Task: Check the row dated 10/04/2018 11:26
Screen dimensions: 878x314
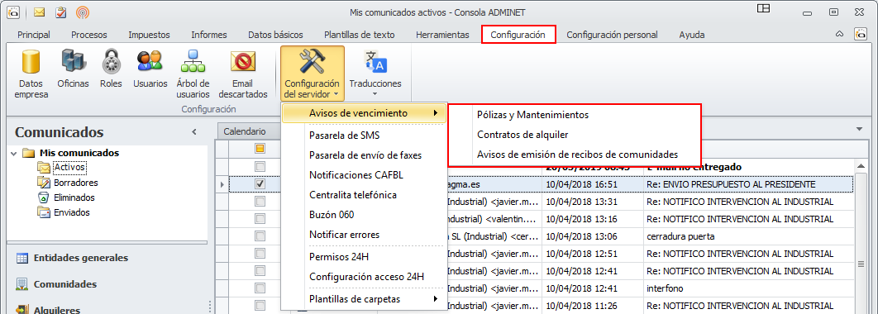Action: (260, 305)
